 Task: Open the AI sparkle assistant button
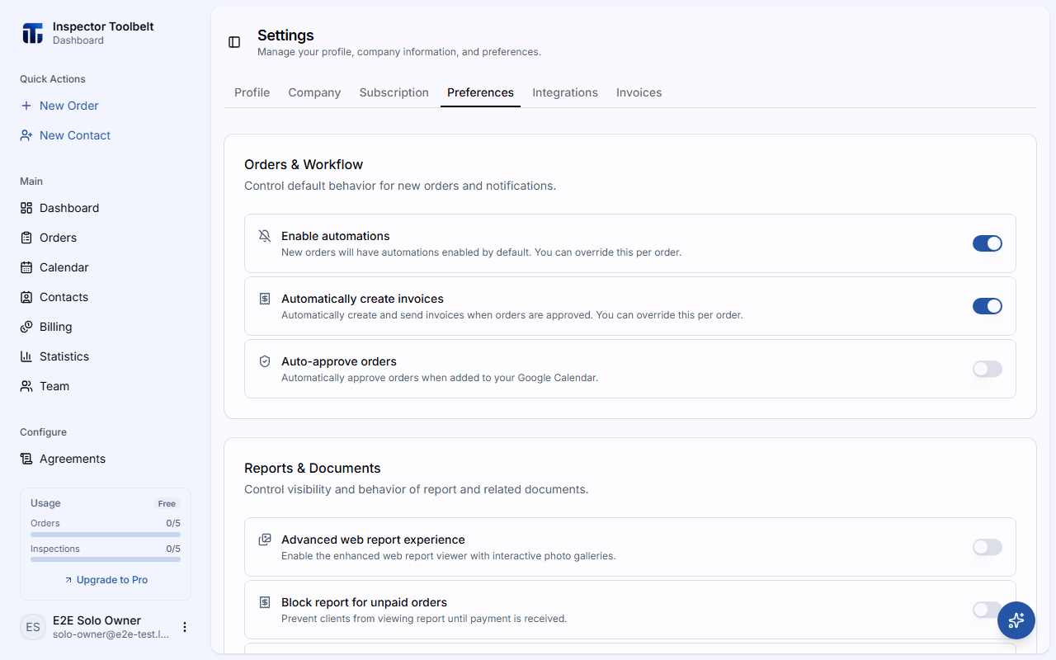[1016, 620]
